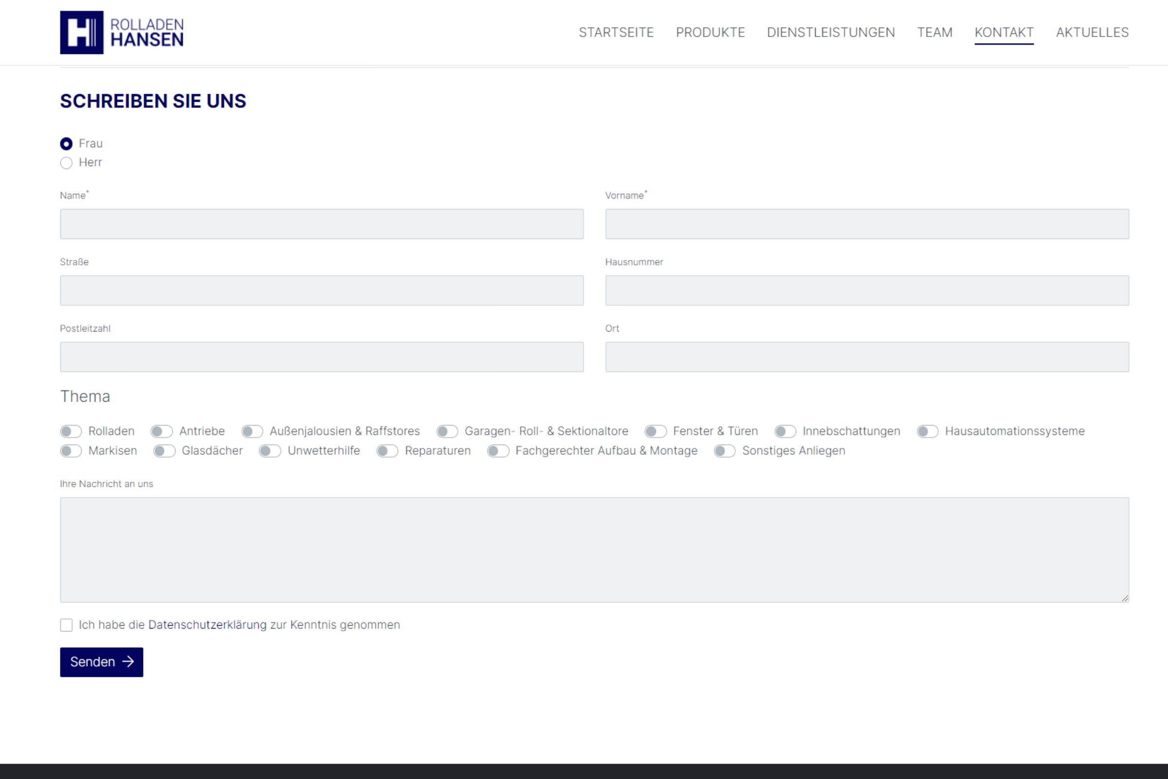Navigate to the Aktuelles menu item
1168x779 pixels.
coord(1092,32)
